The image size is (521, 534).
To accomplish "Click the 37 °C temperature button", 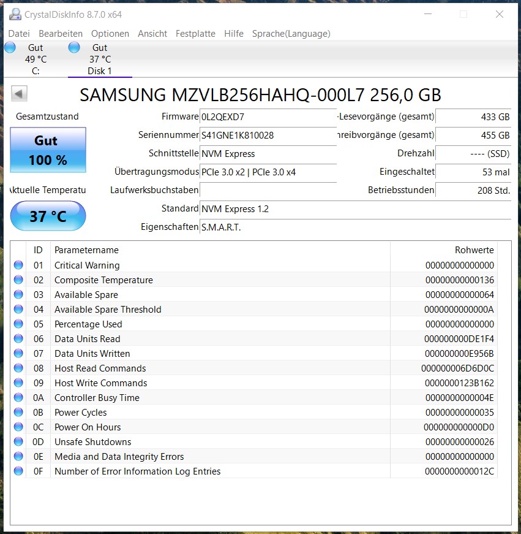I will (x=48, y=216).
